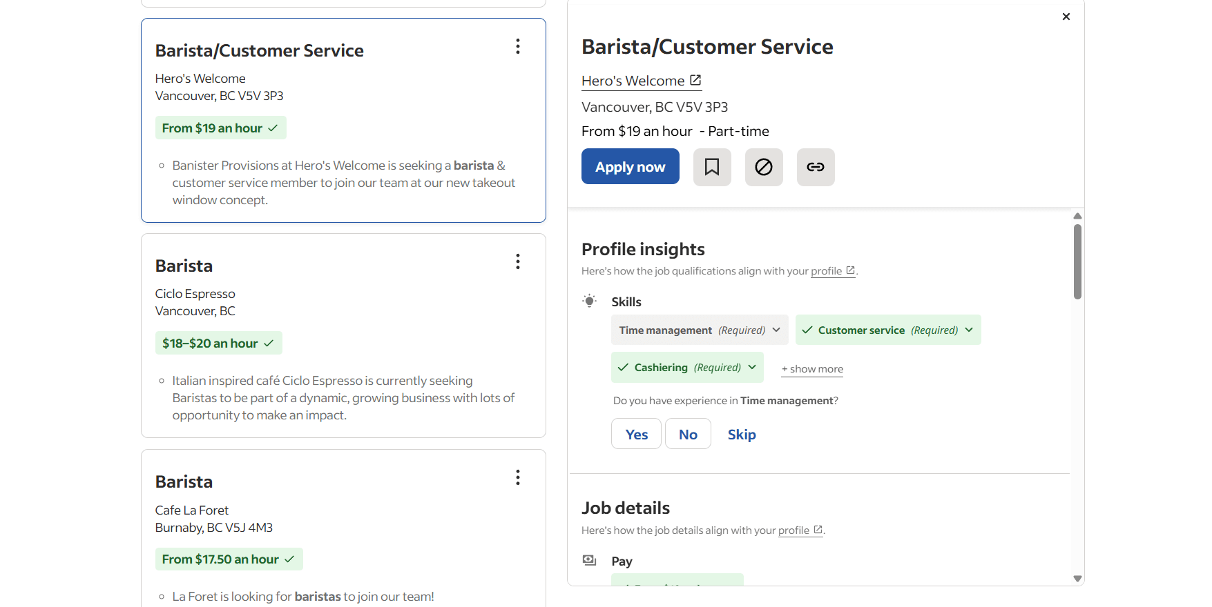
Task: Click external link icon beside Hero's Welcome
Action: 695,81
